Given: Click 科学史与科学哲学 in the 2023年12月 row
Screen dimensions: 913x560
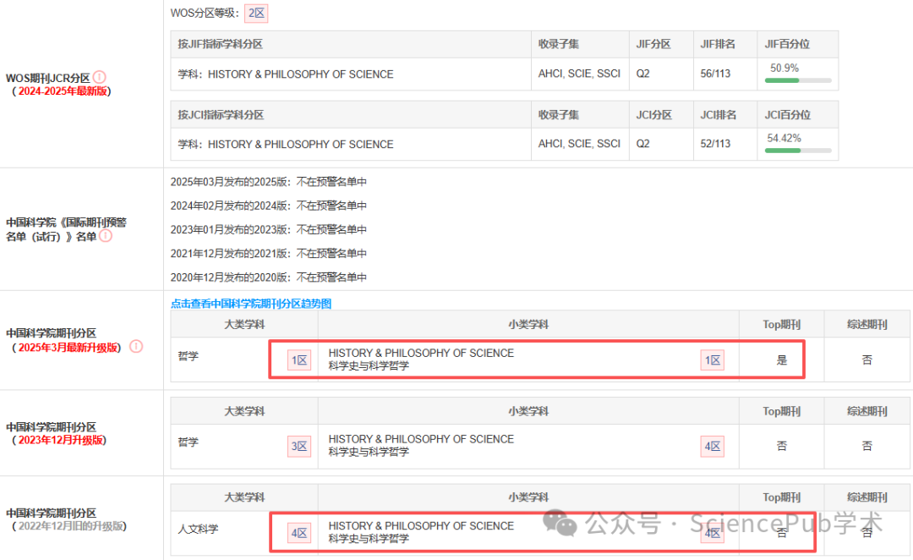Looking at the screenshot, I should tap(369, 453).
